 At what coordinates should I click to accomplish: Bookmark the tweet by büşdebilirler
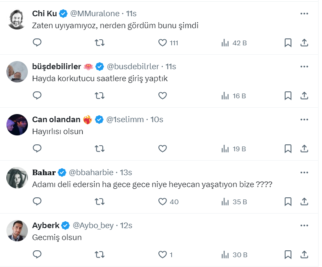pos(288,96)
